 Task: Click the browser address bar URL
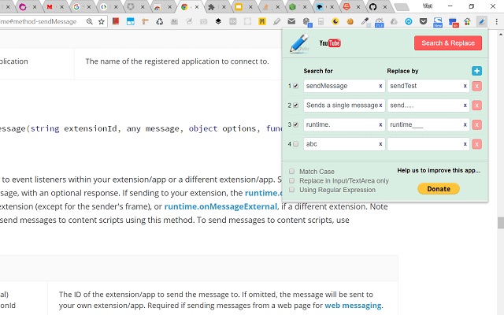(40, 21)
